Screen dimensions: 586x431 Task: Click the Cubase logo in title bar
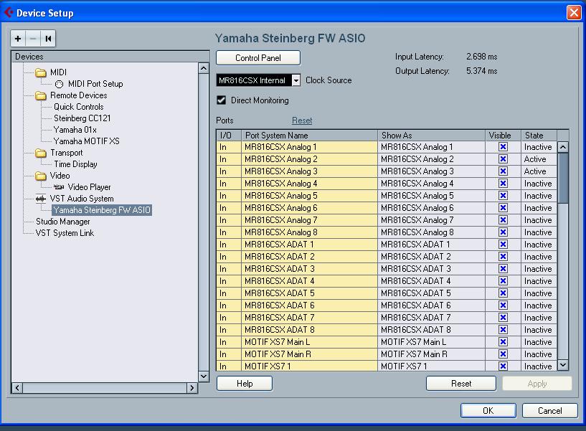(x=8, y=13)
